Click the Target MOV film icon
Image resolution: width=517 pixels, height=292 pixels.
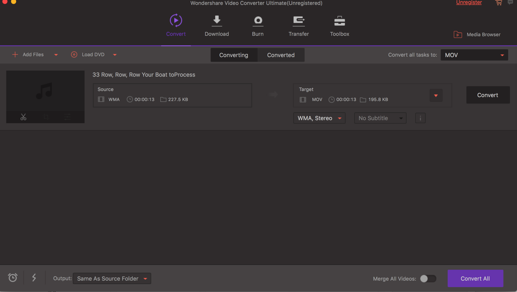pyautogui.click(x=303, y=100)
